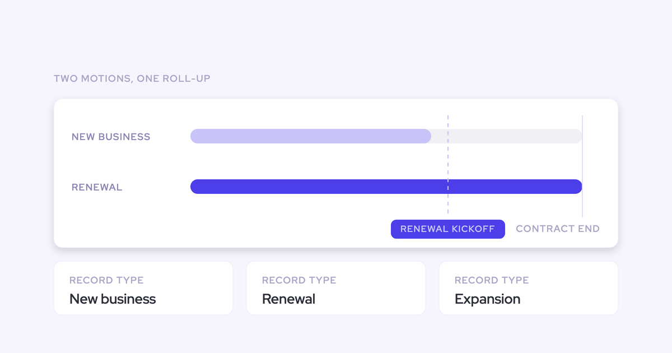
Task: Click the solid contract end marker line
Action: coord(582,166)
